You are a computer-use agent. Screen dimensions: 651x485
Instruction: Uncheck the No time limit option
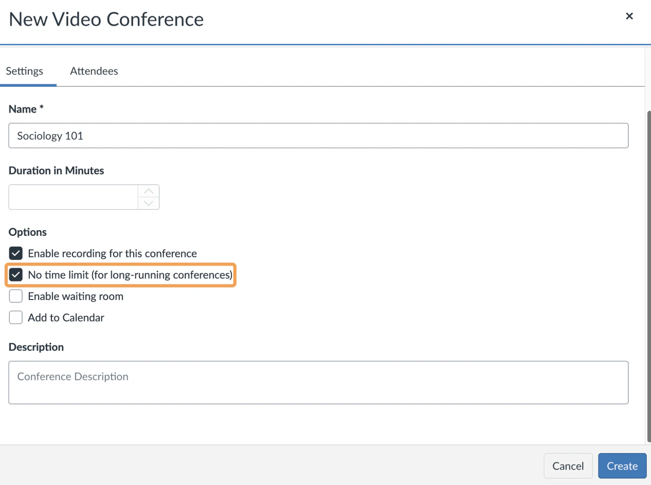pyautogui.click(x=16, y=275)
